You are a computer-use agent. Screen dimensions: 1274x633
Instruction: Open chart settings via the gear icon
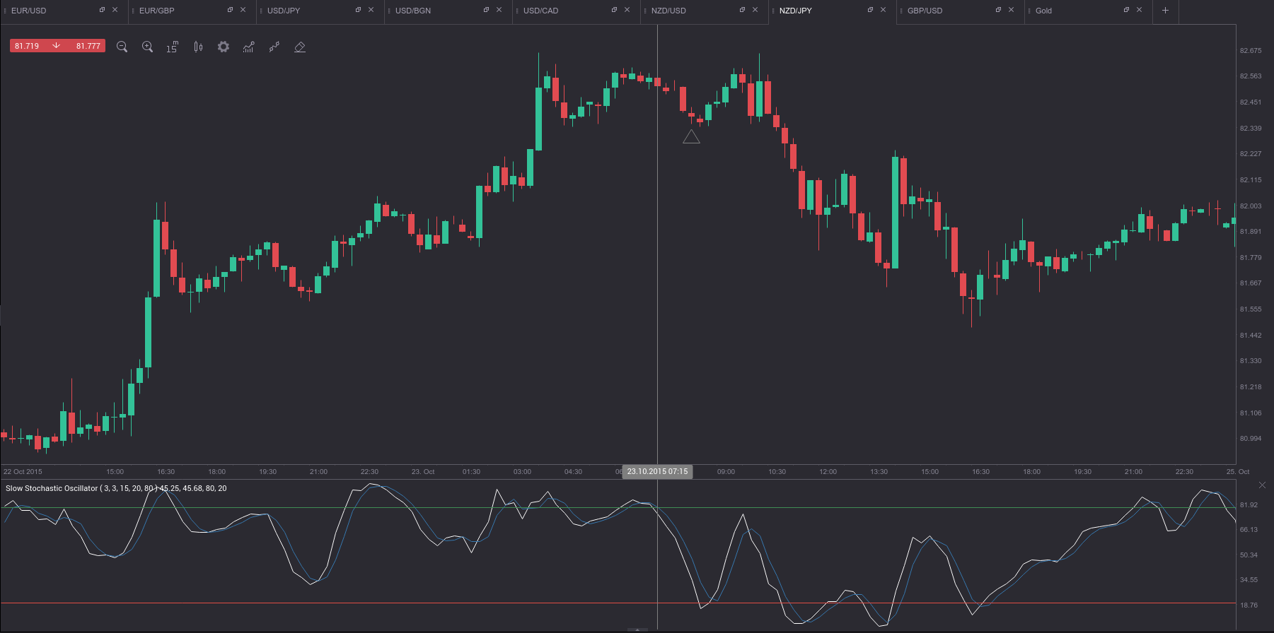224,47
